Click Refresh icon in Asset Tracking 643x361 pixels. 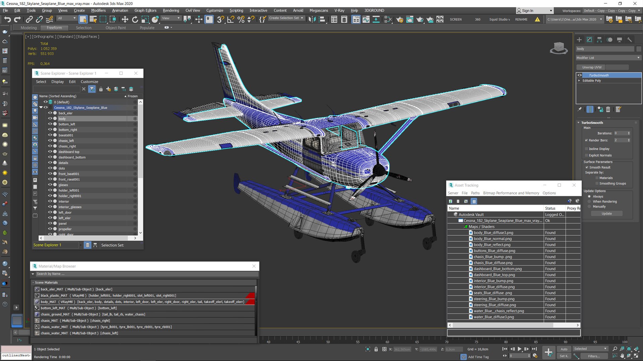[450, 201]
